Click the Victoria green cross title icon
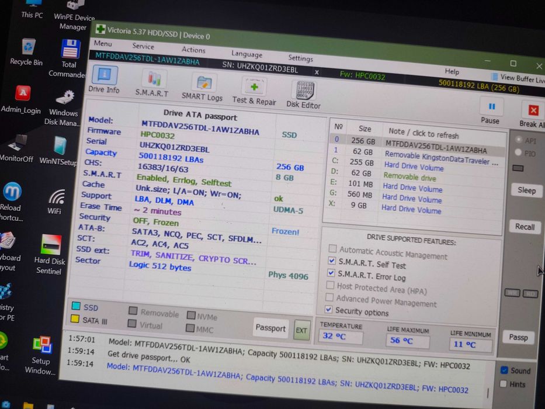 [100, 29]
